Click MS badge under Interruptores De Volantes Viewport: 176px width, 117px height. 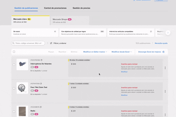(x=36, y=67)
